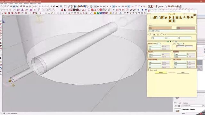This screenshot has height=115, width=205.
Task: Click the gray material swatch behind PomPi
Action: [200, 63]
